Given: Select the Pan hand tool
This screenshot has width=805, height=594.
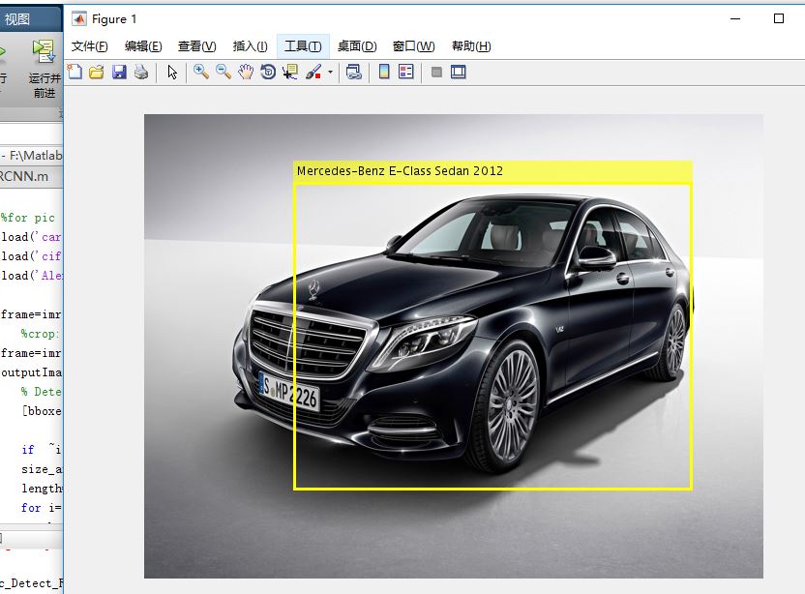Looking at the screenshot, I should pyautogui.click(x=246, y=72).
